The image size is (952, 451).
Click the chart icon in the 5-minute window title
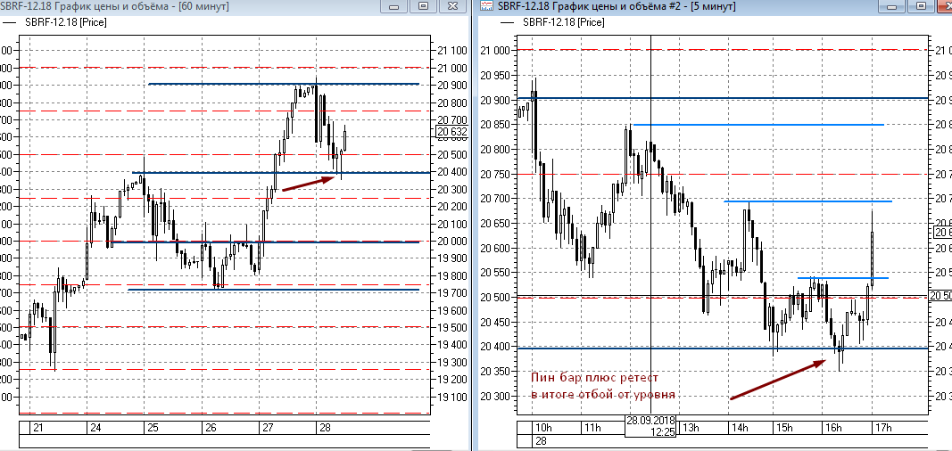coord(485,6)
